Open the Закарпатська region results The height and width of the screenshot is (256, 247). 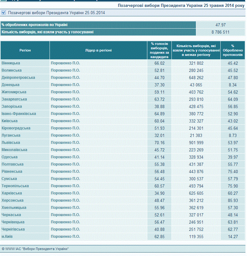point(14,99)
